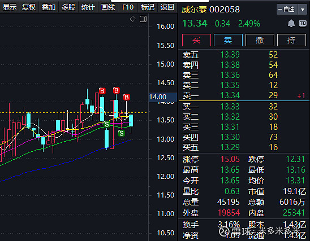Toggle the side panel layout icon
The width and height of the screenshot is (310, 241).
143,19
